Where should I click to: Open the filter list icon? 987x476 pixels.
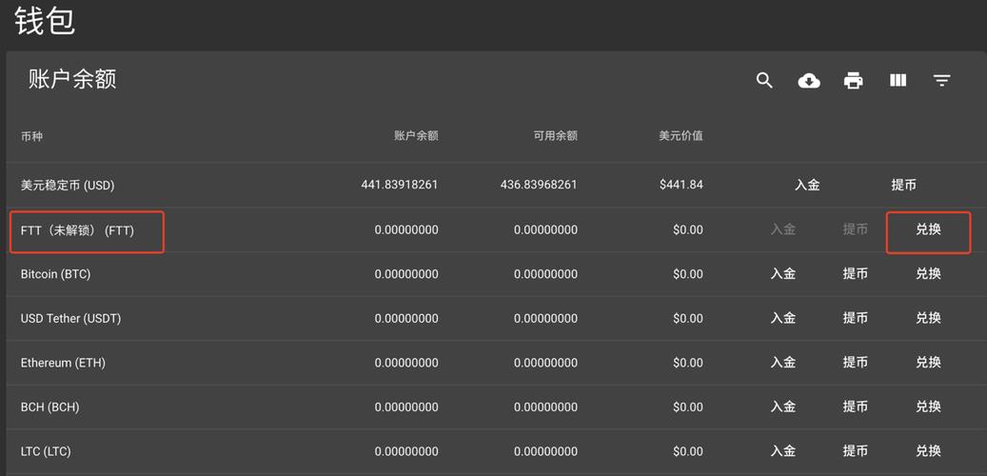pos(941,81)
